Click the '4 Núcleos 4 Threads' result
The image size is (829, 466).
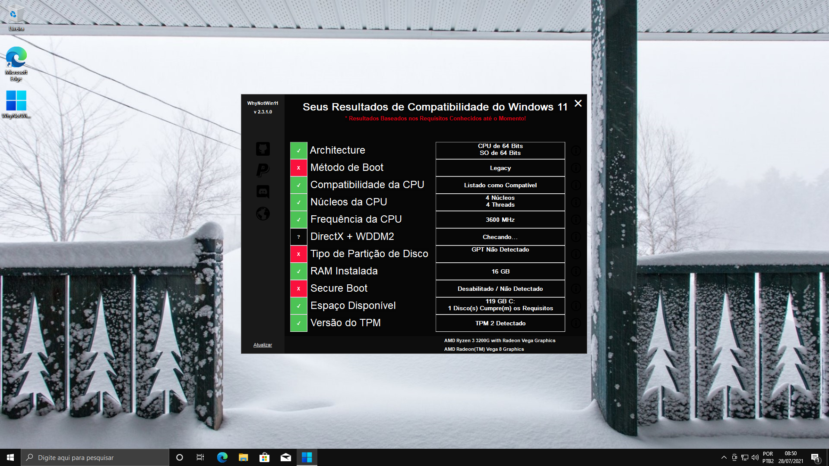(500, 202)
